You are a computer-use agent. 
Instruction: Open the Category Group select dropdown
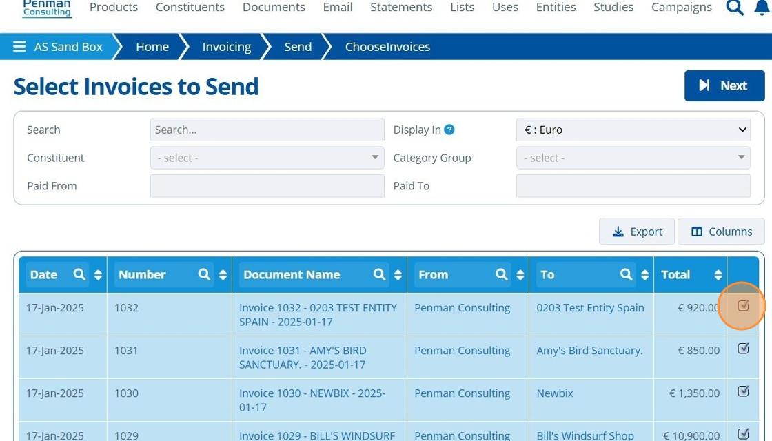pos(633,158)
